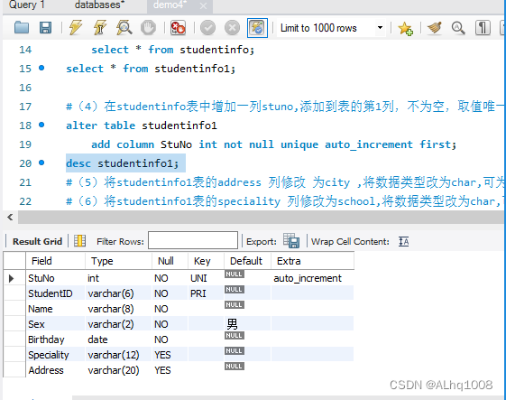Commit transaction checkmark icon
This screenshot has width=506, height=400.
207,28
